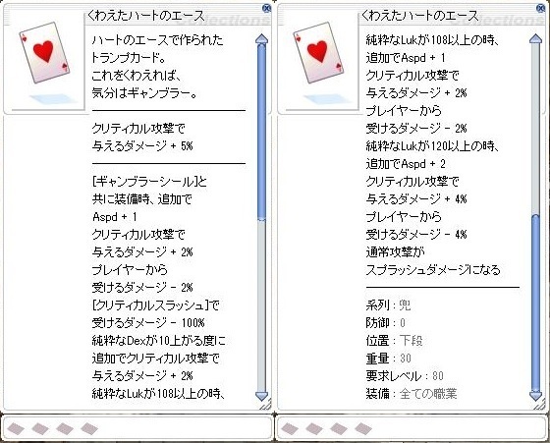Grab the right window's blue scrollbar thumb
Screen dimensions: 550x443
coord(535,304)
